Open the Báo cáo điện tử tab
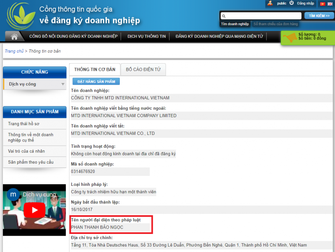335x252 pixels. [x=143, y=69]
